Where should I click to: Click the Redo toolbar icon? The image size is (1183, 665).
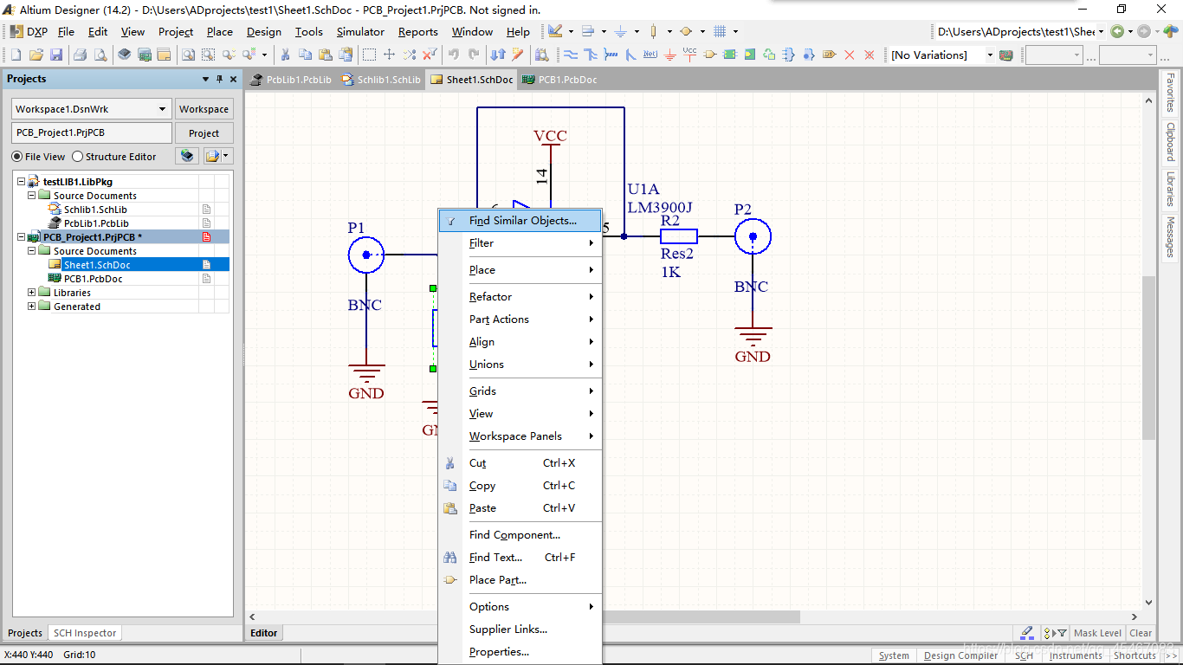[474, 55]
